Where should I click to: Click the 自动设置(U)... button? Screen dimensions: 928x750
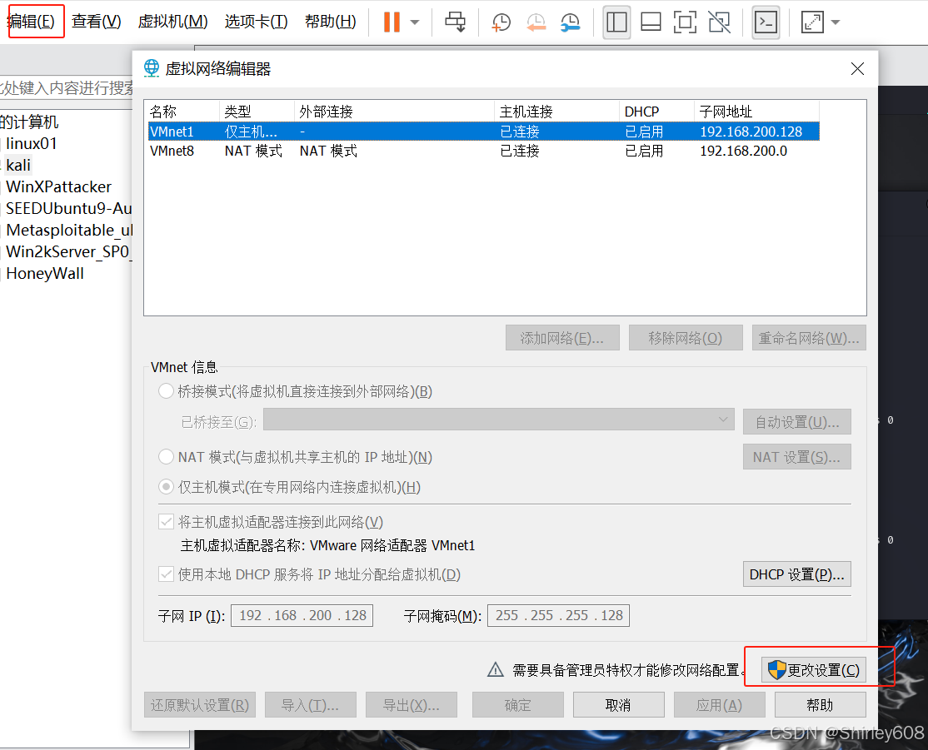(x=797, y=422)
